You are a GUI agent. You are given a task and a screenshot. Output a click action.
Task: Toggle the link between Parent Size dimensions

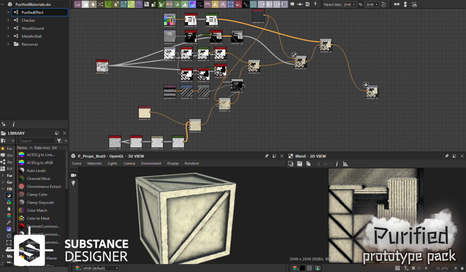[360, 5]
